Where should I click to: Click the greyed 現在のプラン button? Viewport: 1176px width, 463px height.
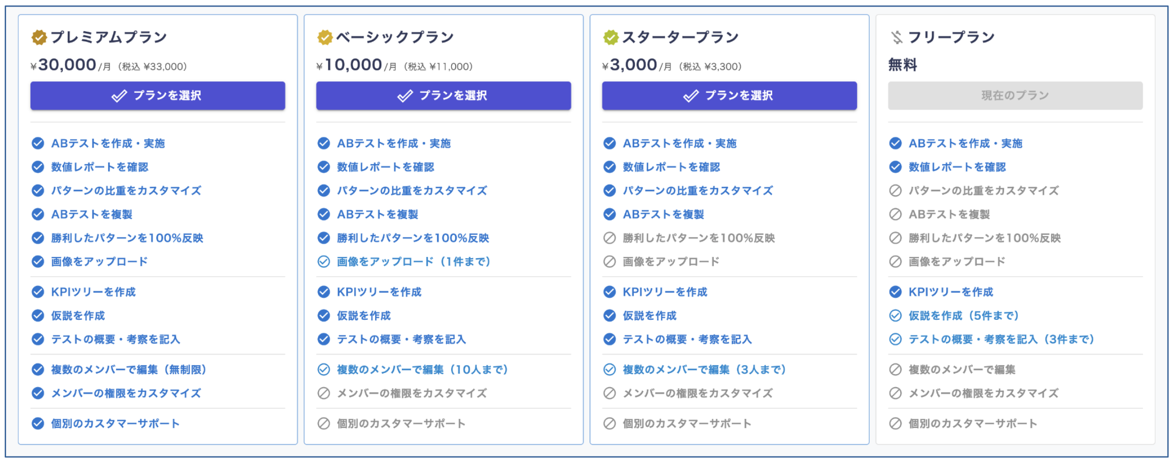click(x=1015, y=95)
